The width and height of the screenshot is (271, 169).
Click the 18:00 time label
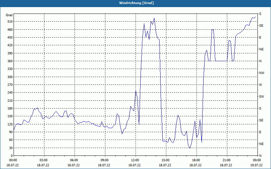[196, 160]
